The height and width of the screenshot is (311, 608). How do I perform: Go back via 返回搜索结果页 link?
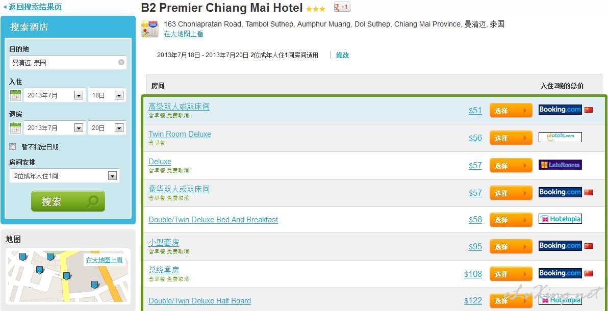35,7
